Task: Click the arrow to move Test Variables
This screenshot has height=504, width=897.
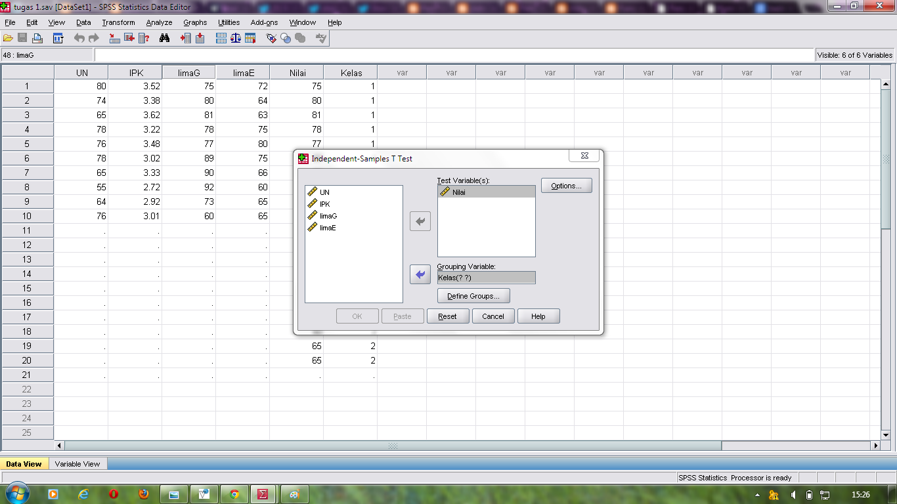Action: click(x=420, y=221)
